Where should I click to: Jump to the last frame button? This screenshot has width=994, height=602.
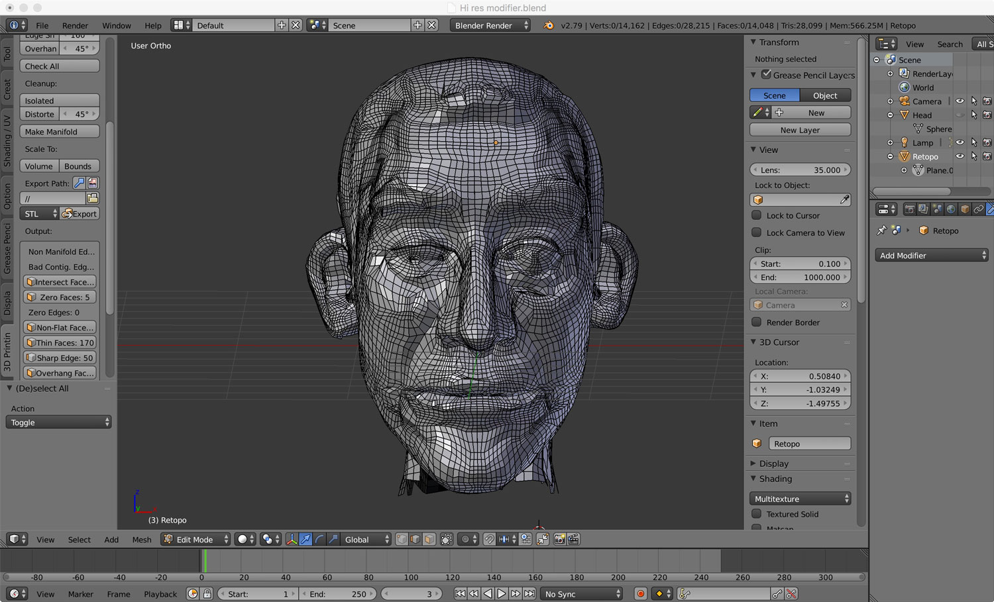coord(529,594)
